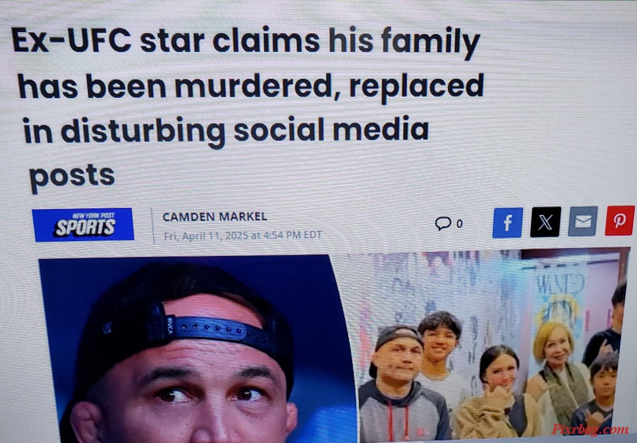The width and height of the screenshot is (637, 443).
Task: Share the article on Facebook
Action: 508,222
